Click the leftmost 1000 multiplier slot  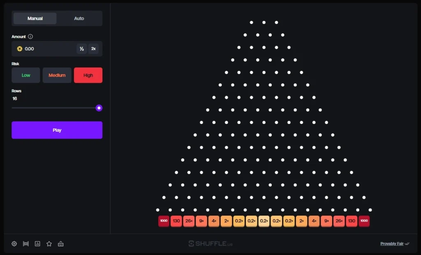[x=164, y=221]
